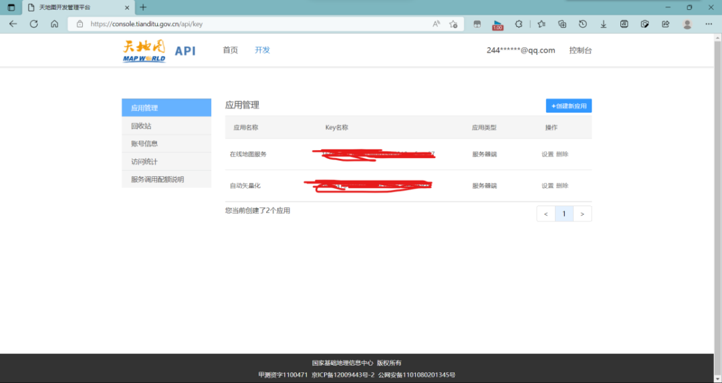
Task: View site information lock icon
Action: pyautogui.click(x=80, y=24)
